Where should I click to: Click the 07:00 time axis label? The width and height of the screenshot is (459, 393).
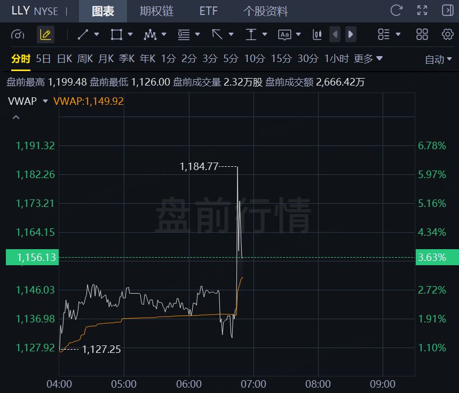tap(254, 384)
